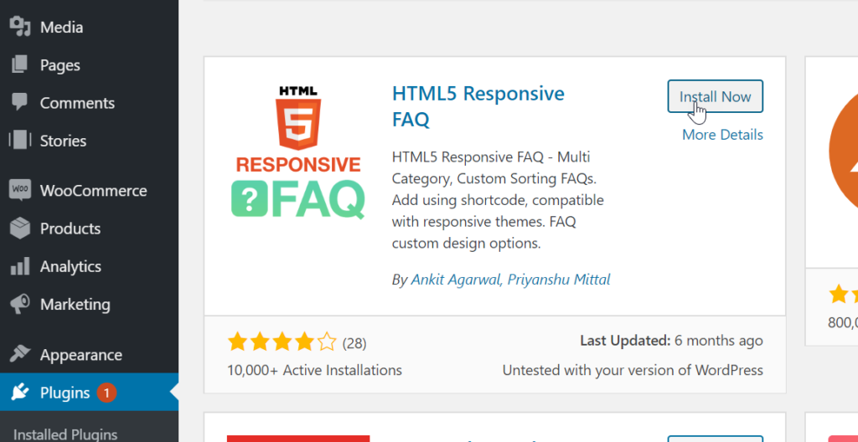This screenshot has height=442, width=858.
Task: Open the WooCommerce menu item
Action: (x=93, y=191)
